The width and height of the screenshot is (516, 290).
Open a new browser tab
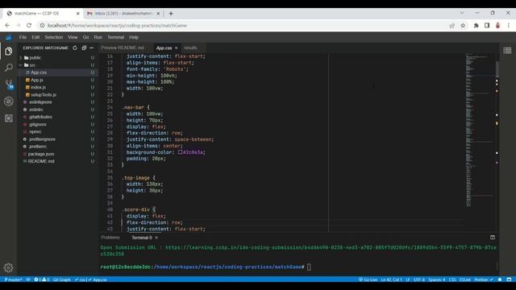coord(171,14)
